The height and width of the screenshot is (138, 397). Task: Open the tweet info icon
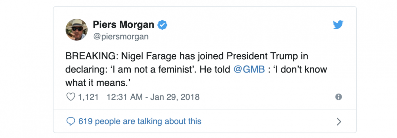(x=338, y=97)
